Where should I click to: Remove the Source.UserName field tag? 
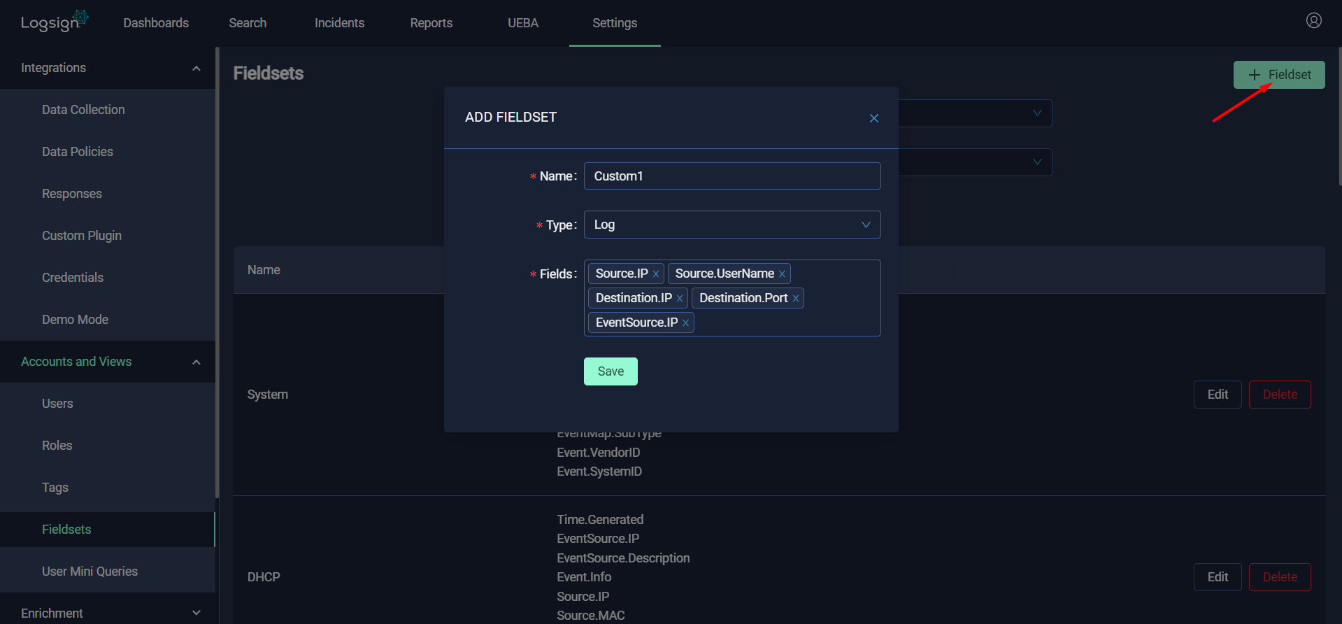point(782,274)
